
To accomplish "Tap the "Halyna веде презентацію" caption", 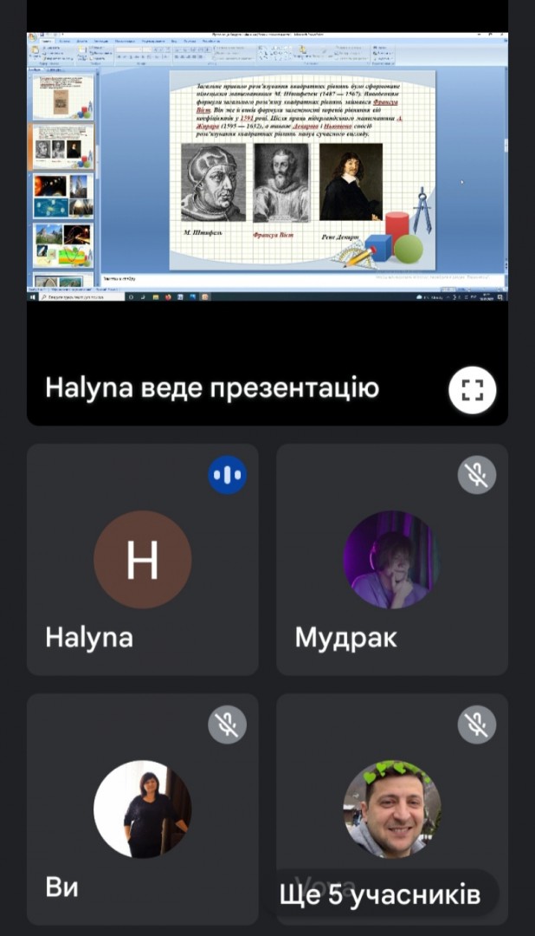I will point(212,387).
